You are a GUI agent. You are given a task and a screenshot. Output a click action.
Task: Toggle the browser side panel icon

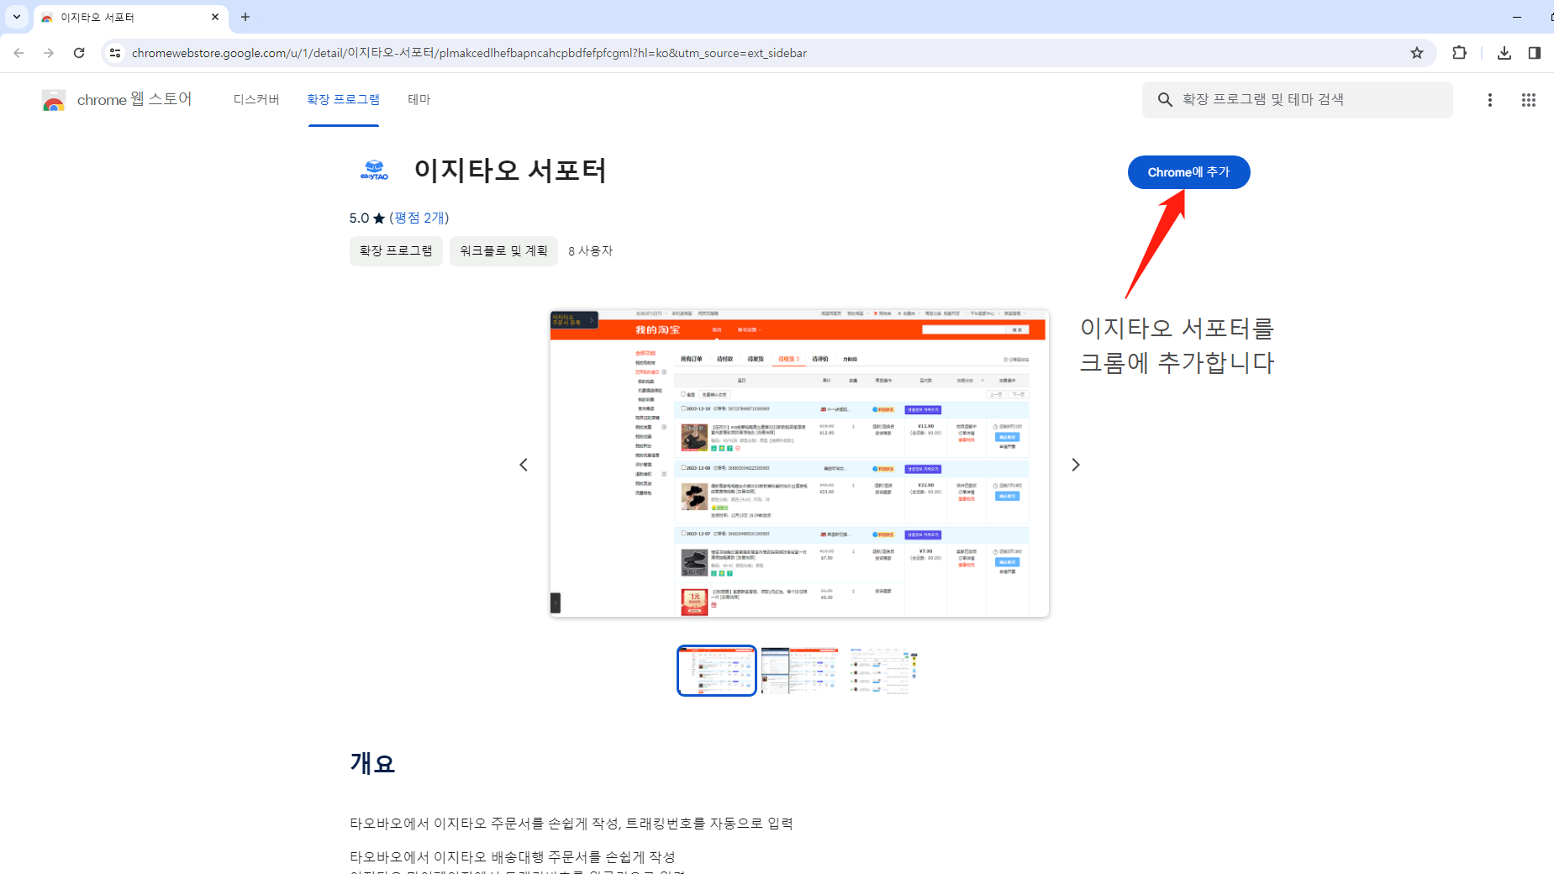coord(1535,53)
